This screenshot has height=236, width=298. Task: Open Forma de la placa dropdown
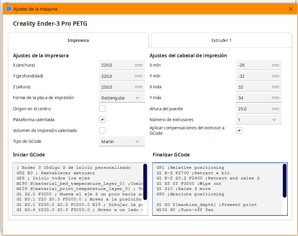[122, 98]
